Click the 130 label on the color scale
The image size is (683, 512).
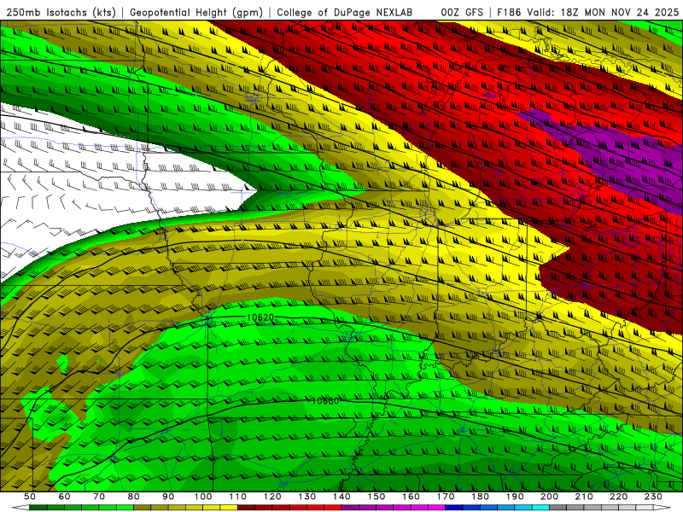click(x=307, y=497)
